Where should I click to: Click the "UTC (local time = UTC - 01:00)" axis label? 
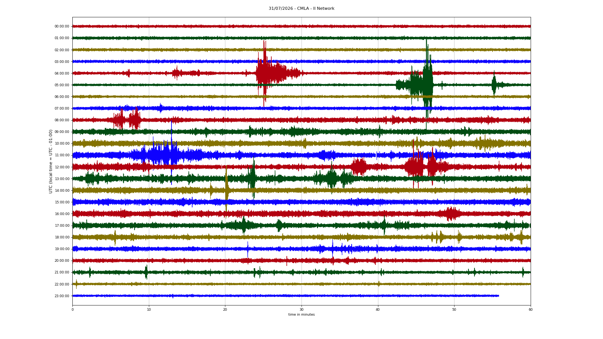(51, 161)
